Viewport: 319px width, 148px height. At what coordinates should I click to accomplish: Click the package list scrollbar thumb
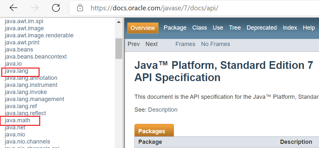click(x=119, y=49)
